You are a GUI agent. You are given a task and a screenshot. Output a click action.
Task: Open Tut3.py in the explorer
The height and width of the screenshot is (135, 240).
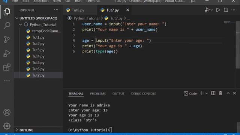pyautogui.click(x=38, y=50)
